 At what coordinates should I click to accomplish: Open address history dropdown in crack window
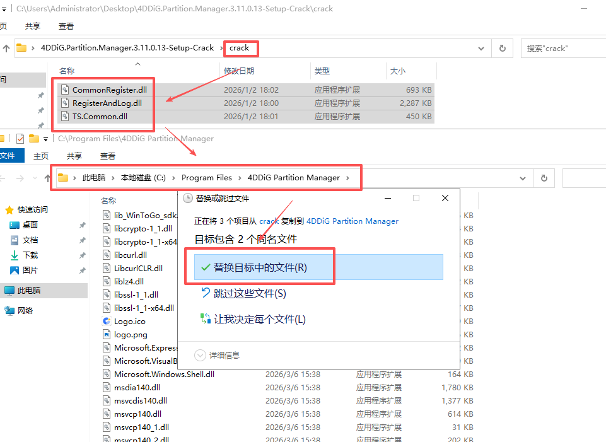482,48
